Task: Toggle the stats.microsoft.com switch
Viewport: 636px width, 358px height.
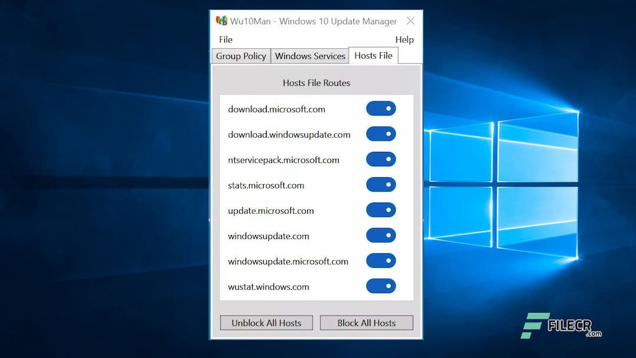Action: pyautogui.click(x=380, y=184)
